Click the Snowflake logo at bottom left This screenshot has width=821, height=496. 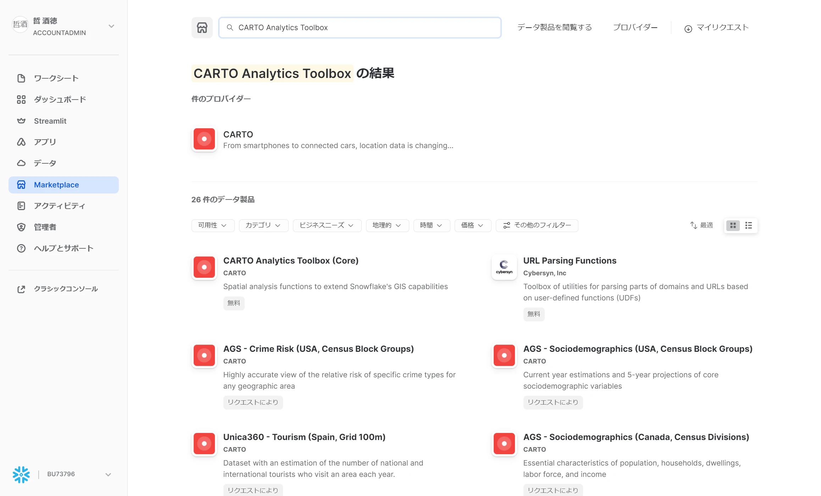[21, 474]
